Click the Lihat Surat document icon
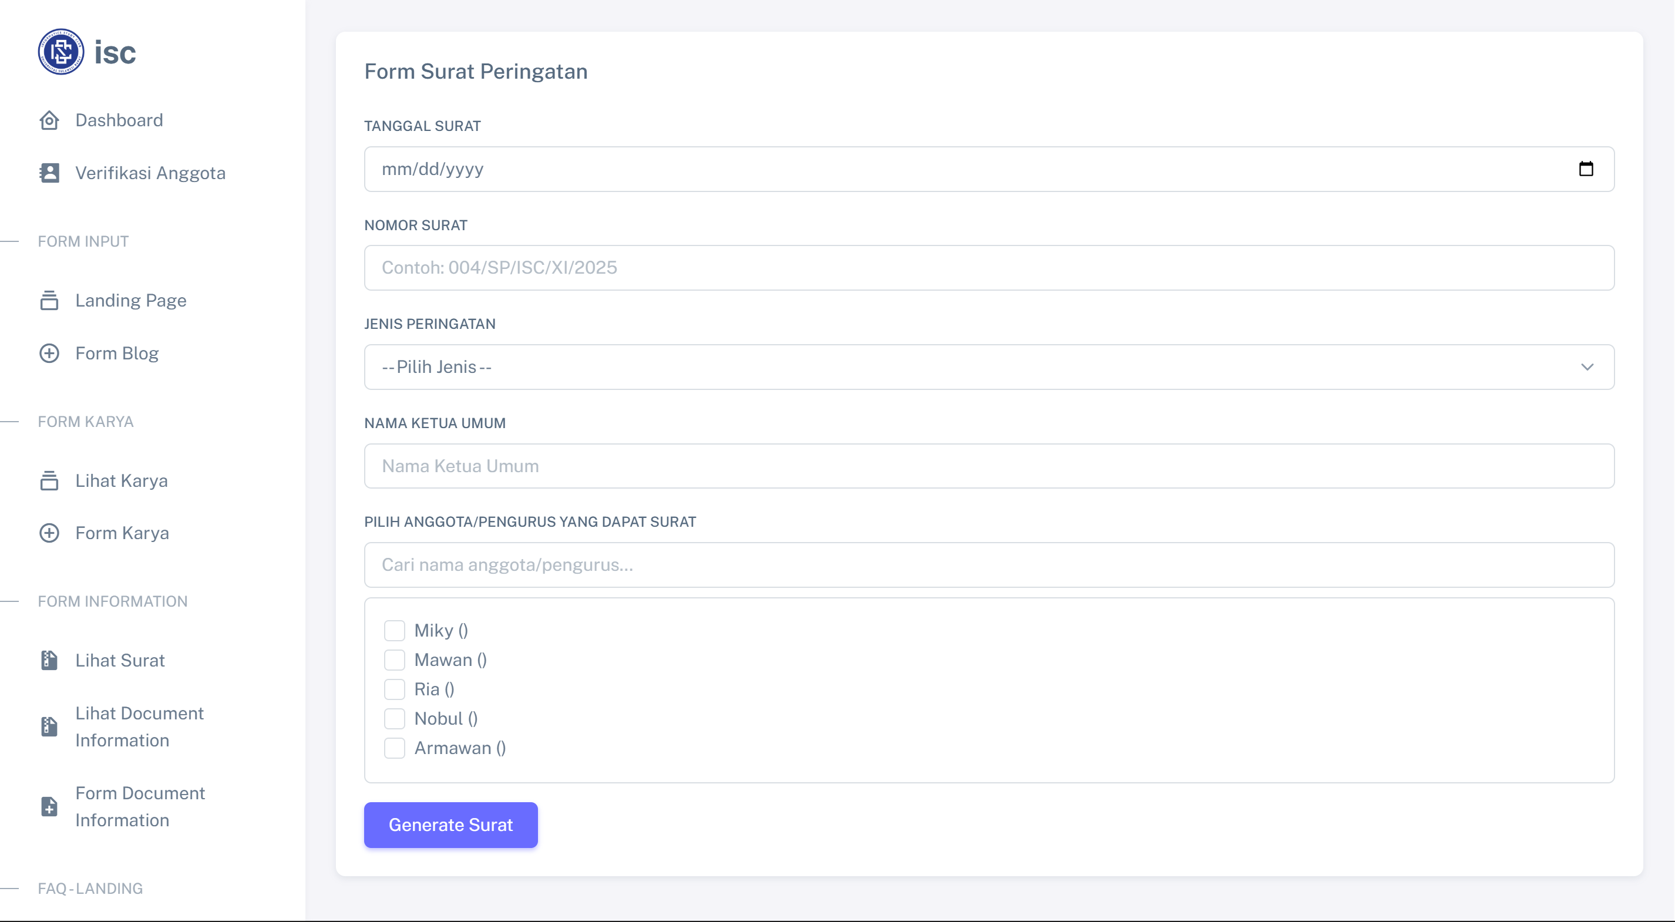The height and width of the screenshot is (922, 1675). (x=49, y=661)
